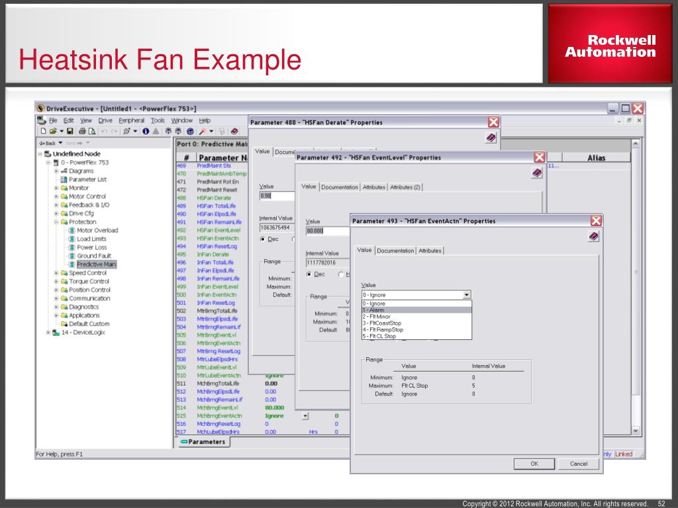The width and height of the screenshot is (678, 508).
Task: Click the Load Limits item icon
Action: (72, 239)
